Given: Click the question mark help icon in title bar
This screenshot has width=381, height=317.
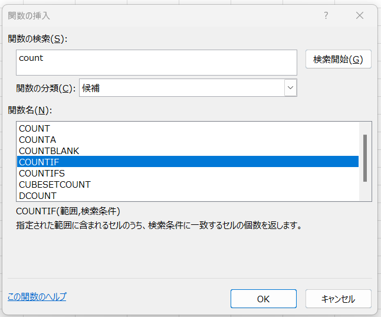Looking at the screenshot, I should (x=326, y=16).
